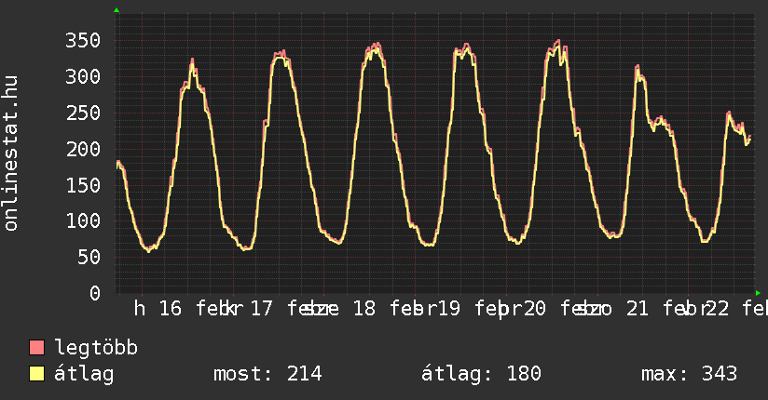Click the 0 baseline label on Y axis
Image resolution: width=768 pixels, height=400 pixels.
94,293
